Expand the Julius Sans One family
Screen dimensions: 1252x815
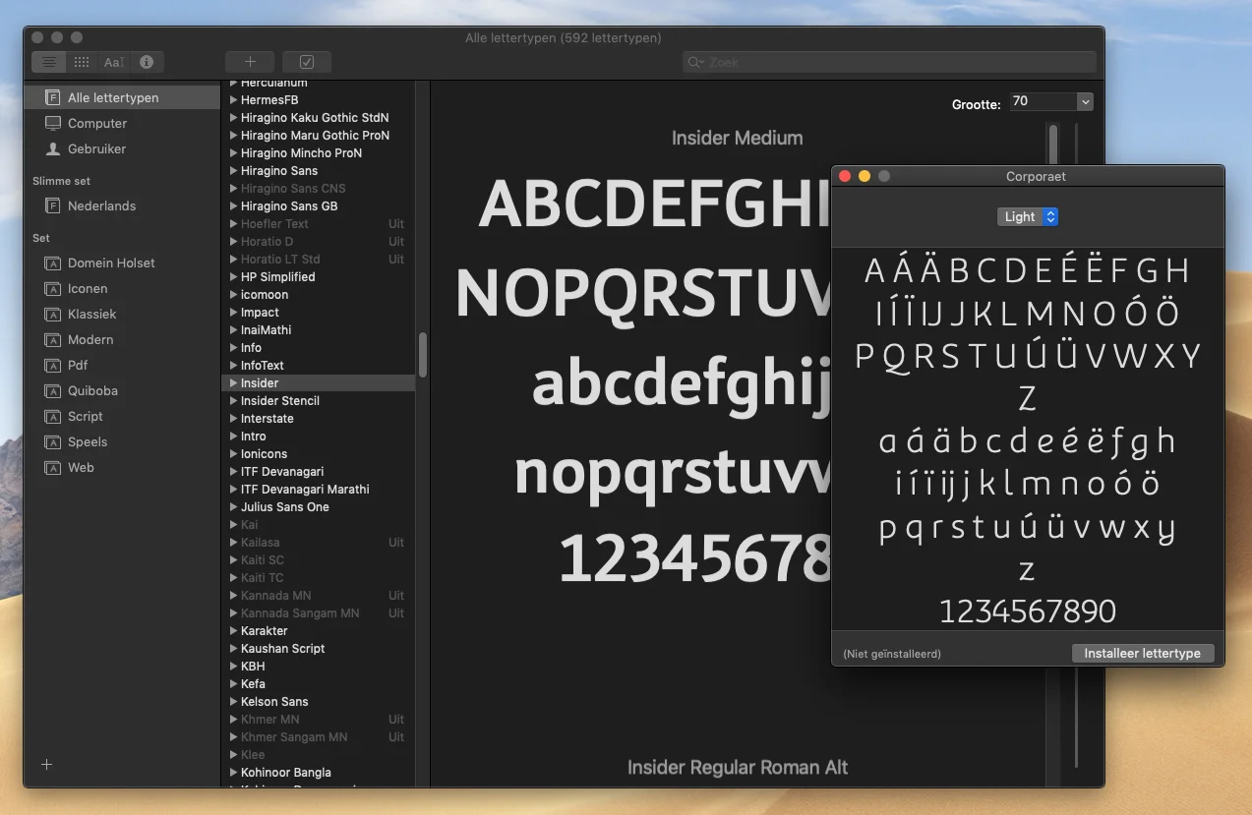point(234,507)
